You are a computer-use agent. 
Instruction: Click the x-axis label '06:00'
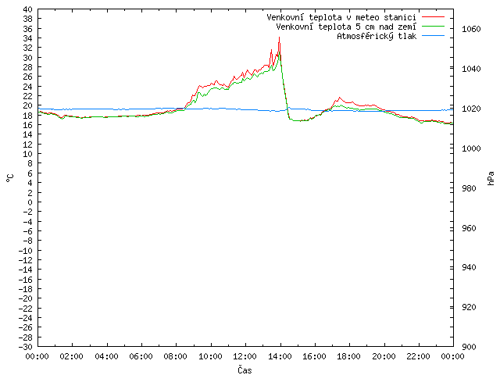[x=141, y=356]
